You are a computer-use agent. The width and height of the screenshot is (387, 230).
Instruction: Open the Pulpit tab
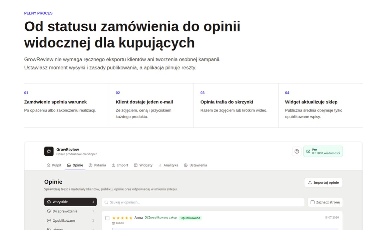click(x=54, y=165)
